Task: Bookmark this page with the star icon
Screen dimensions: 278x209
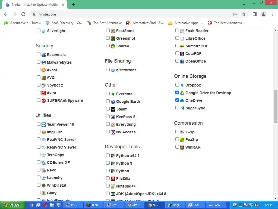Action: 244,14
